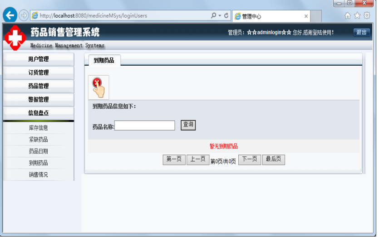379x237 pixels.
Task: Close the 管理中心 browser tab
Action: pos(306,16)
